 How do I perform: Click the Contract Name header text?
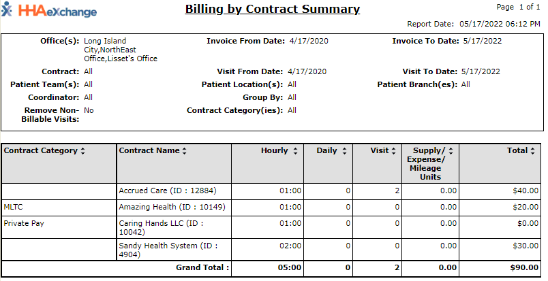(x=149, y=151)
